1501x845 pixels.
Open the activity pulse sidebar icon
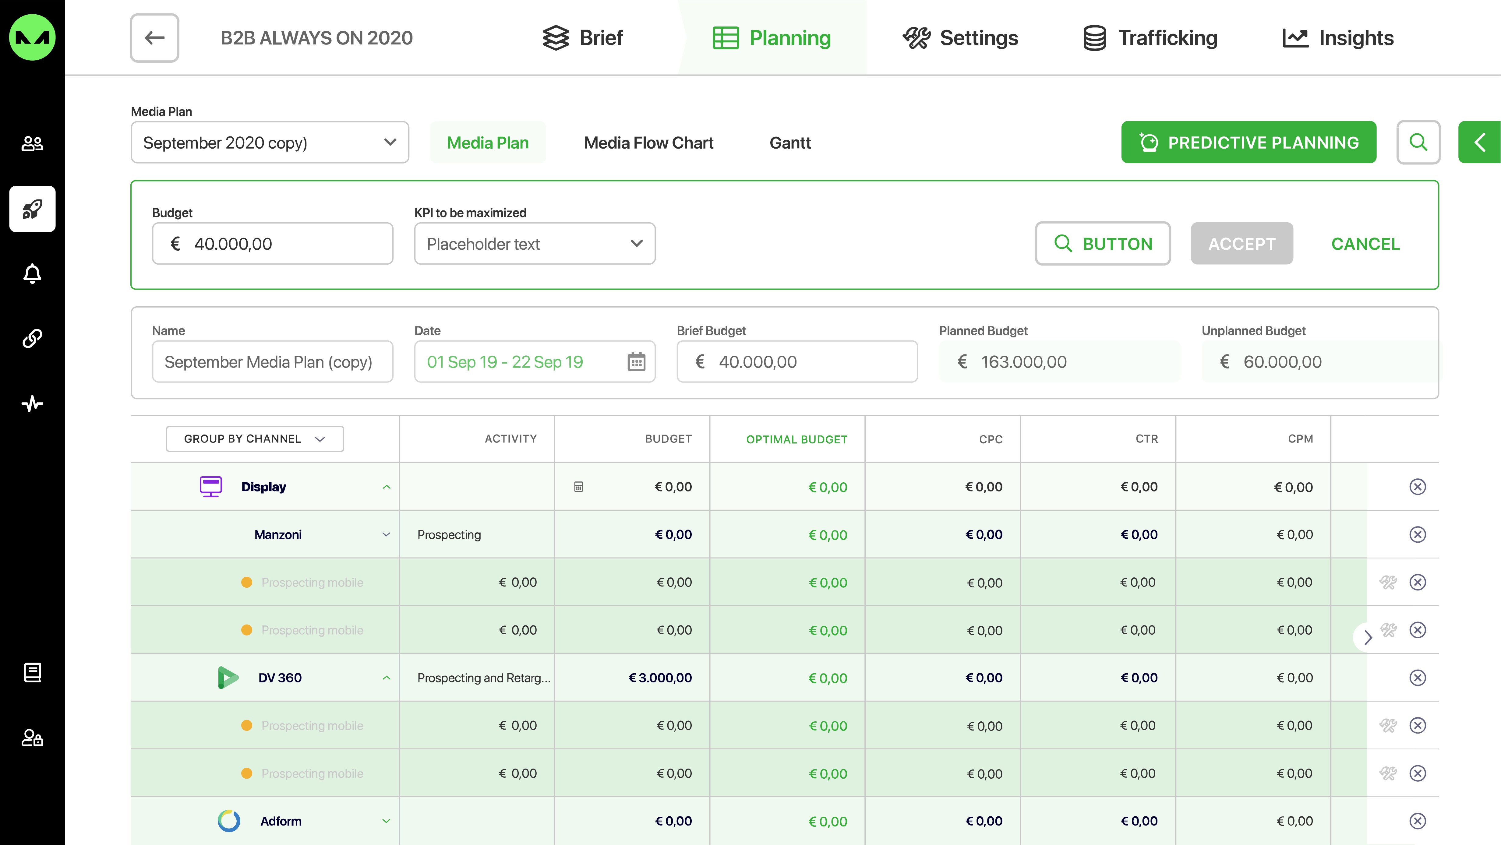[32, 403]
